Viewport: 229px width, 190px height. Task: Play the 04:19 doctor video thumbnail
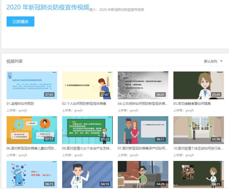click(x=87, y=174)
